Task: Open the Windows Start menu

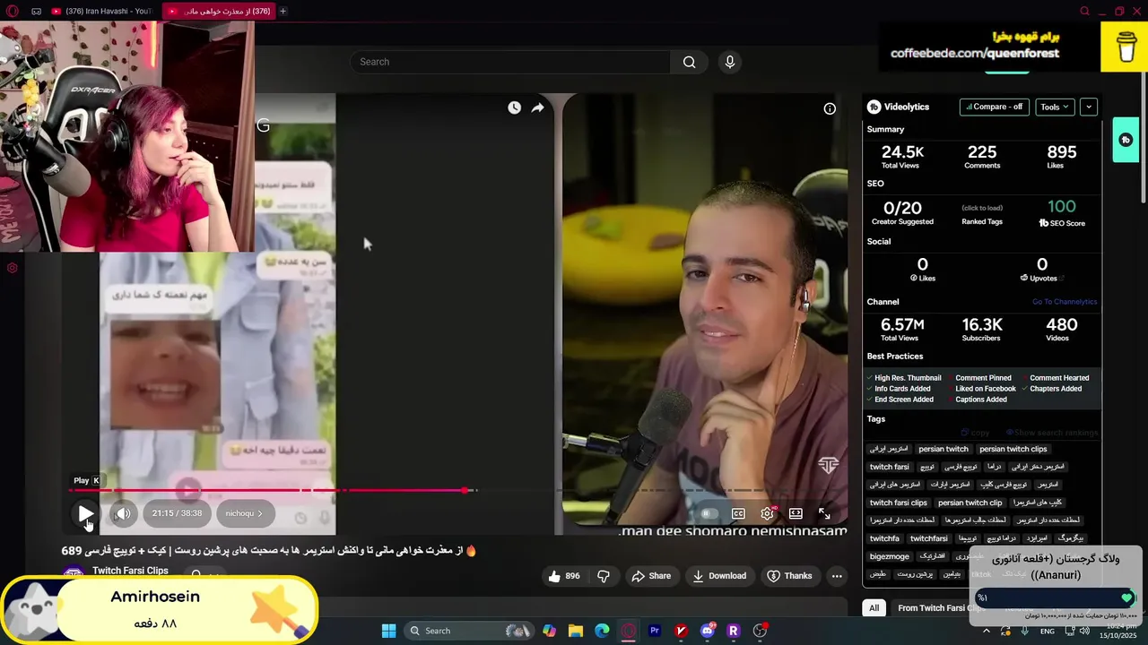Action: [388, 631]
